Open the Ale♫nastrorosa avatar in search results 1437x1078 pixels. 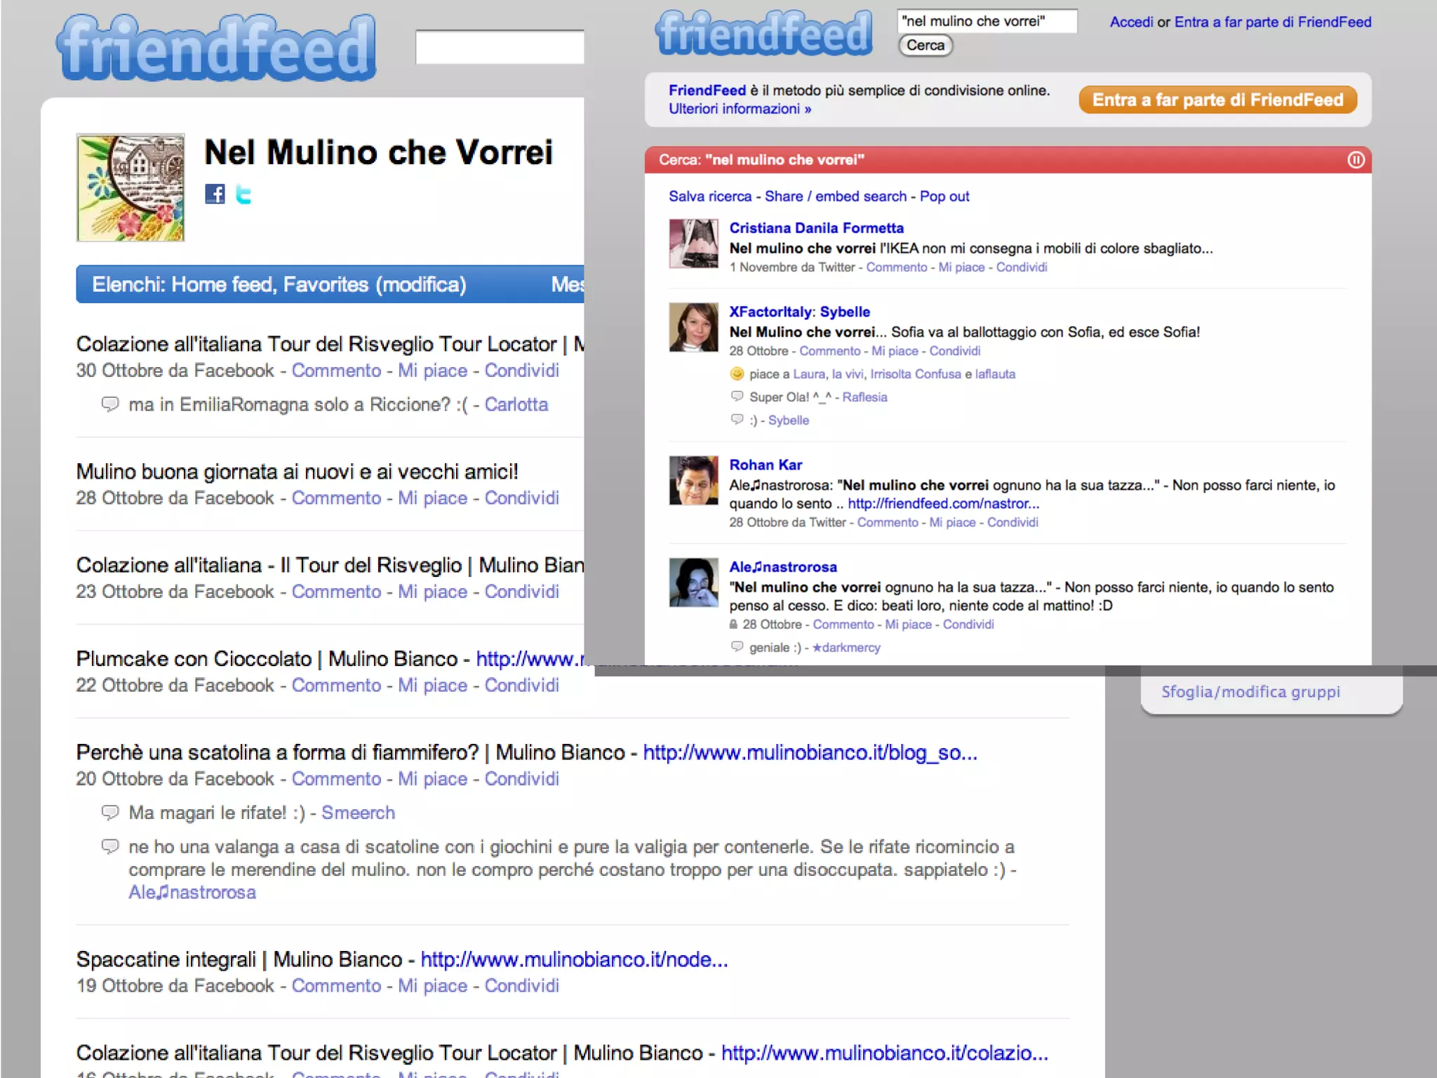coord(693,582)
